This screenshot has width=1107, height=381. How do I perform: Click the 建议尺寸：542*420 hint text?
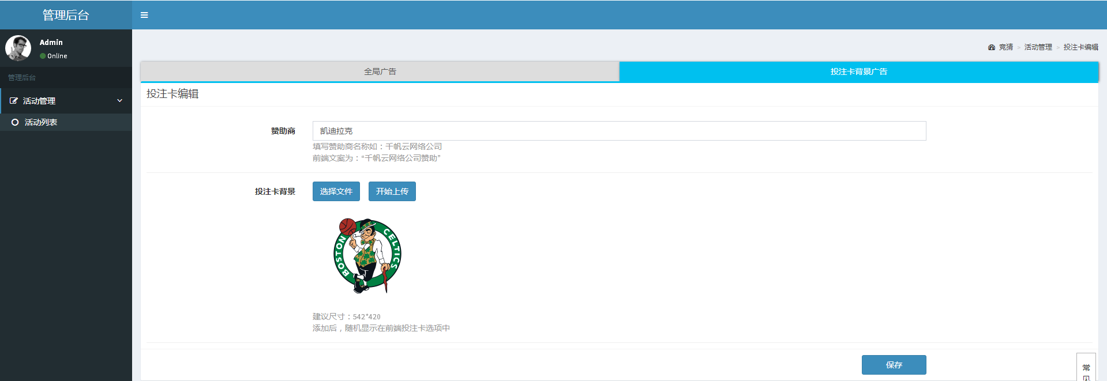point(347,316)
